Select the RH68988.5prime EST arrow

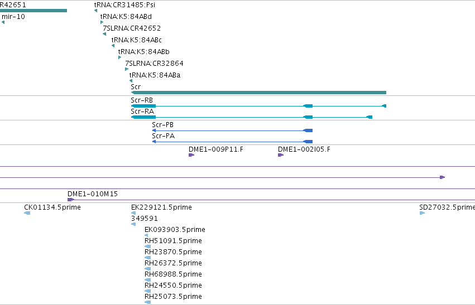coord(147,280)
